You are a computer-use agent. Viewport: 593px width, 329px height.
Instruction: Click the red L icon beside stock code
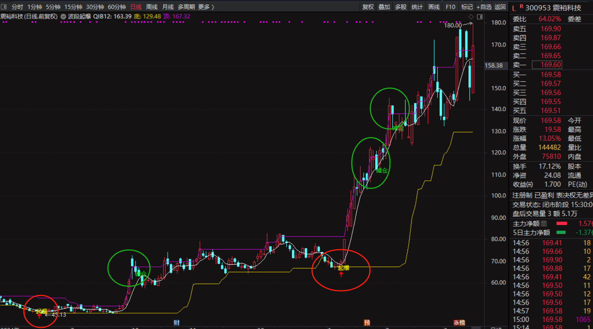click(514, 8)
